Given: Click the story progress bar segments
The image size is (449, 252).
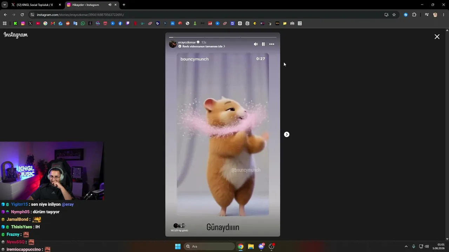Looking at the screenshot, I should 223,37.
